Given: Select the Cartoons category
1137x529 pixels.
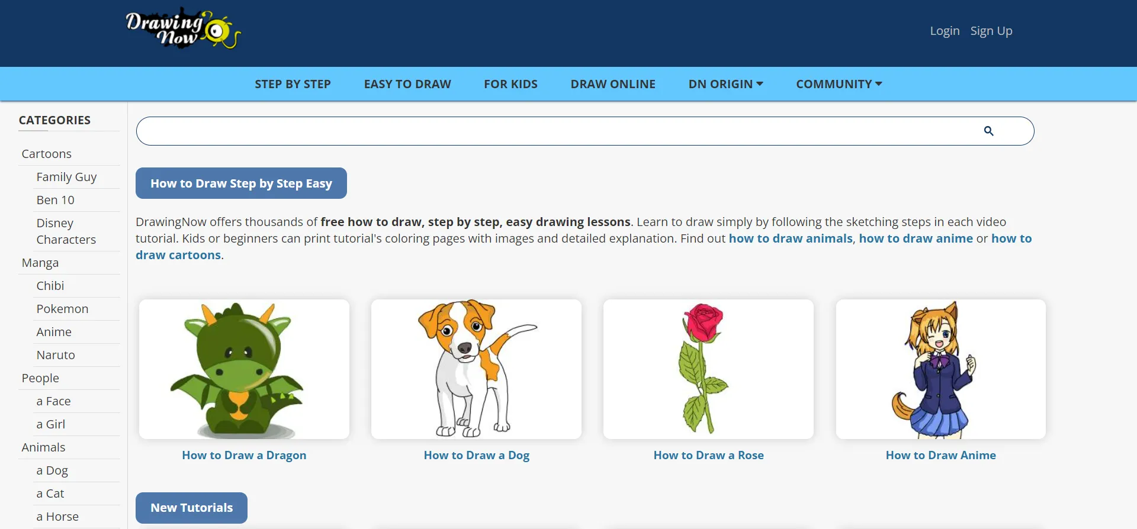Looking at the screenshot, I should [x=46, y=154].
